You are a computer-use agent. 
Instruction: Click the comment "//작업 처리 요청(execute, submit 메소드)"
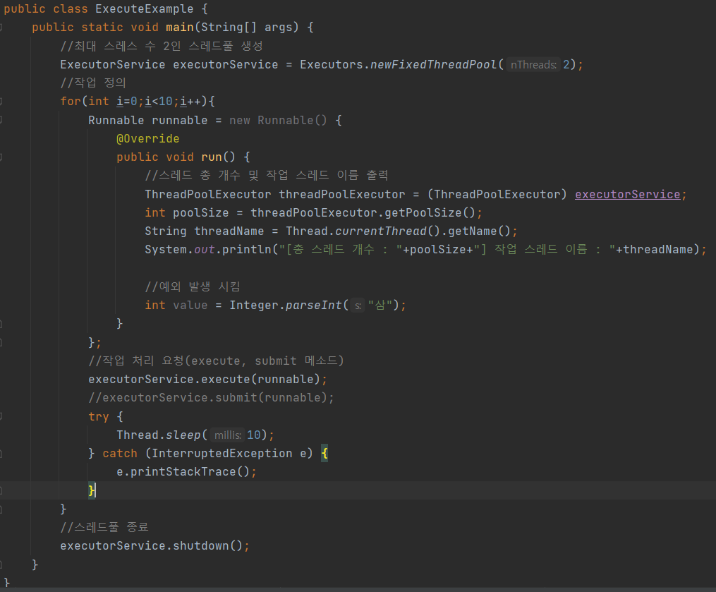click(x=216, y=361)
